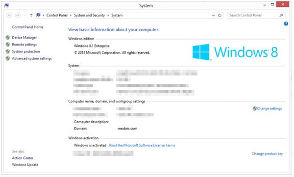Open Remote settings link
The width and height of the screenshot is (294, 177).
pos(24,44)
